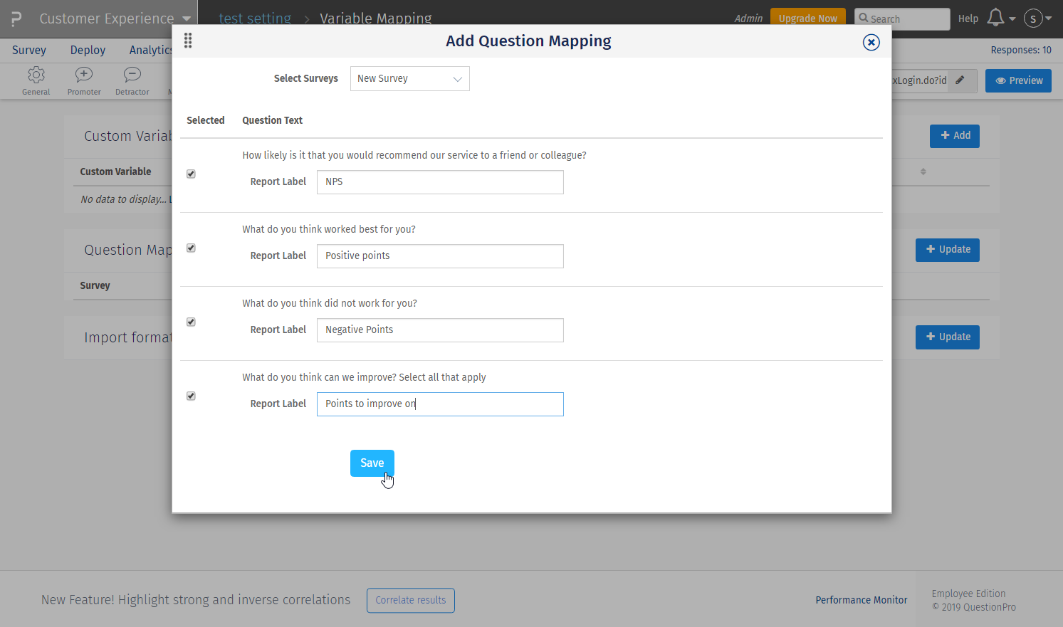Toggle selection for 'What worked best' question
Screen dimensions: 1063x627
pyautogui.click(x=191, y=248)
